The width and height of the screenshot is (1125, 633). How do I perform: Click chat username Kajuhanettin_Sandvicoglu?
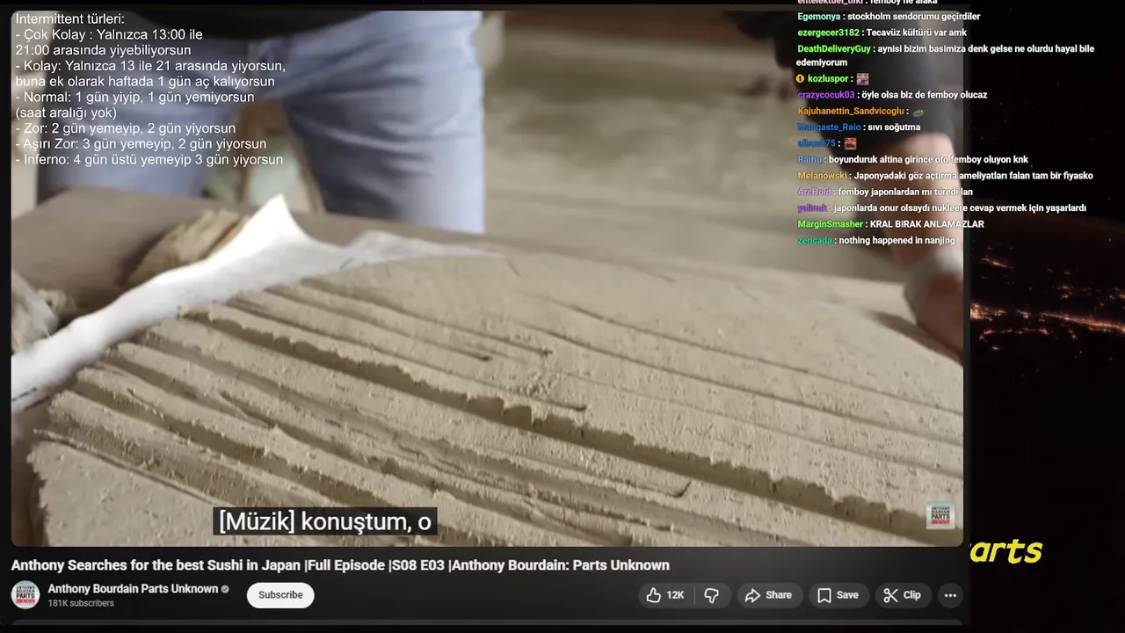(851, 112)
